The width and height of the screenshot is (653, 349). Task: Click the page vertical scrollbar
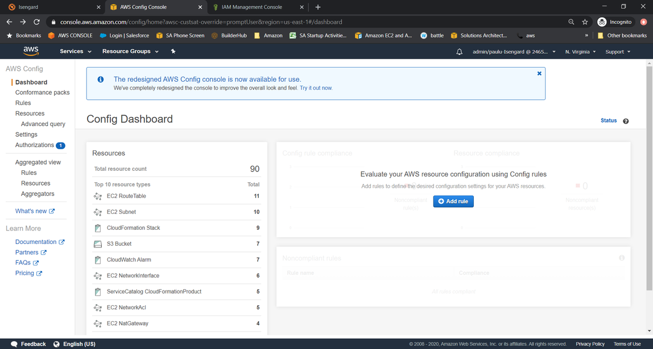coord(649,178)
